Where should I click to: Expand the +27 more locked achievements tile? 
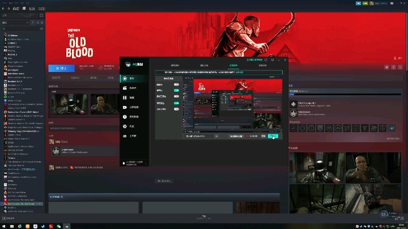392,128
